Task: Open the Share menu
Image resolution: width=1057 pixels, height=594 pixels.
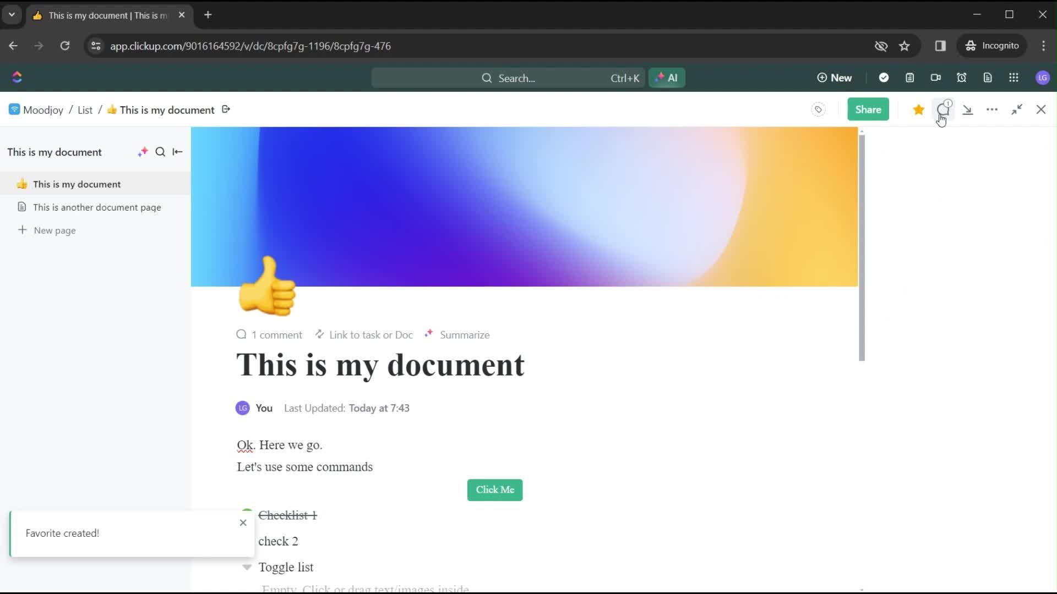Action: pyautogui.click(x=868, y=109)
